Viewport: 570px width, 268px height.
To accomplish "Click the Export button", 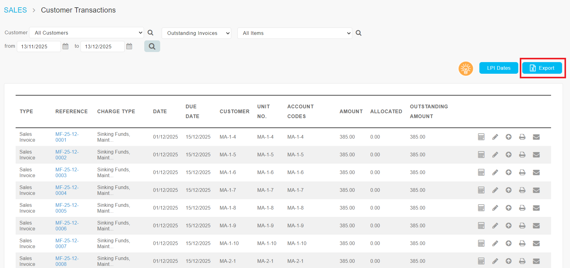I will click(542, 68).
